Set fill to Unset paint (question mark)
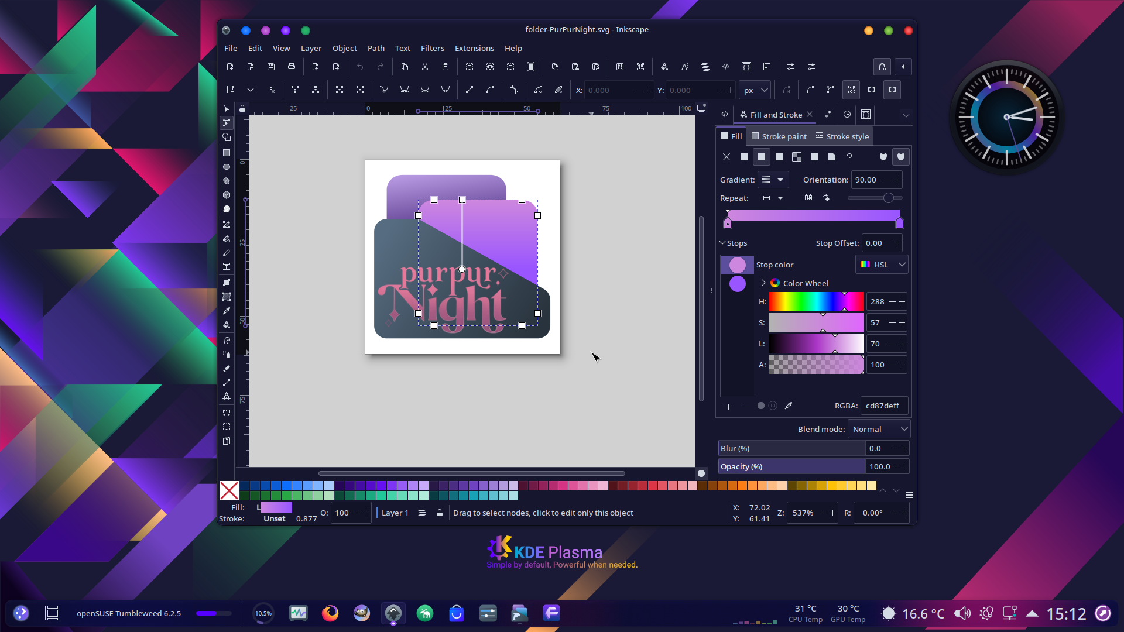The width and height of the screenshot is (1124, 632). (x=849, y=157)
